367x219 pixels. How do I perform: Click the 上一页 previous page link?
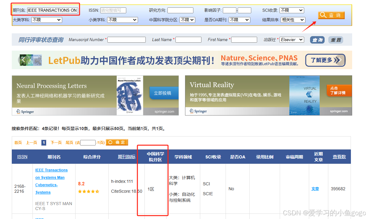click(x=31, y=143)
